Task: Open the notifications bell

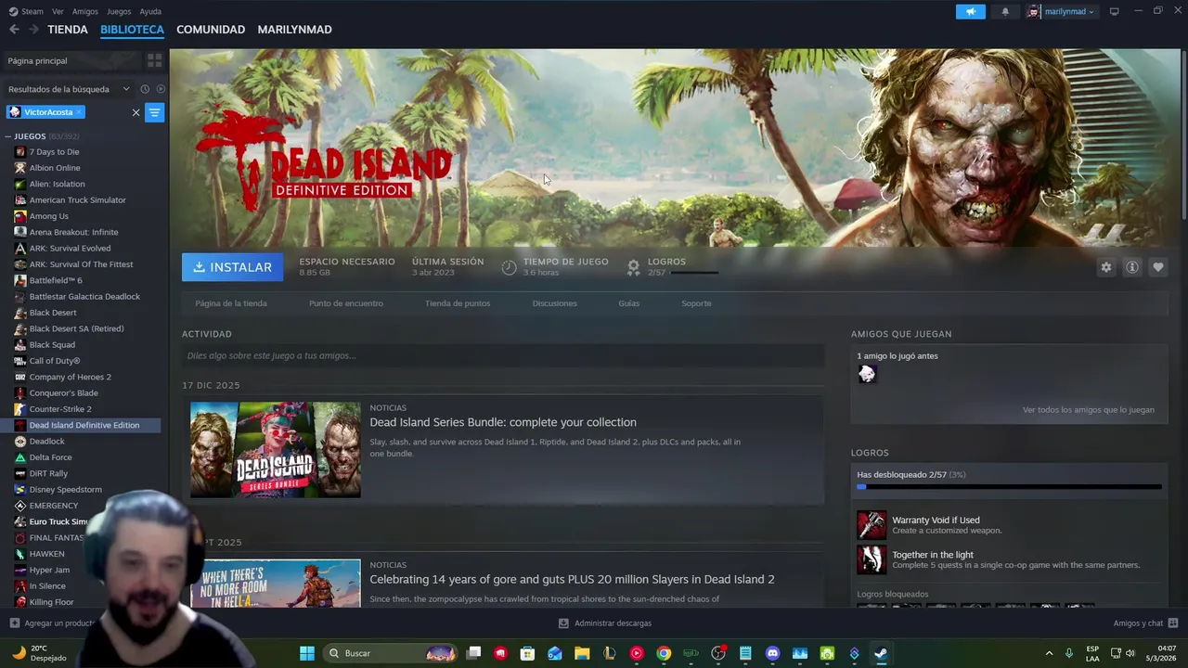Action: click(1005, 11)
